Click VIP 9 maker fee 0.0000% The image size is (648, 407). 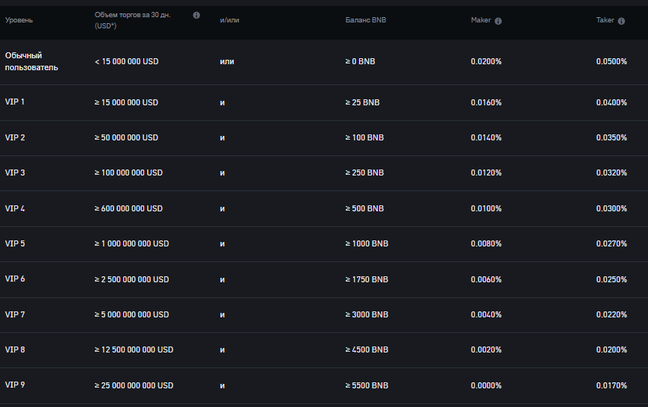(486, 385)
